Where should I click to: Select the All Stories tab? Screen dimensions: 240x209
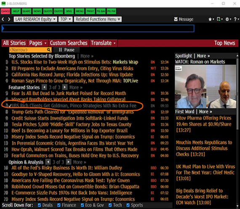click(14, 43)
